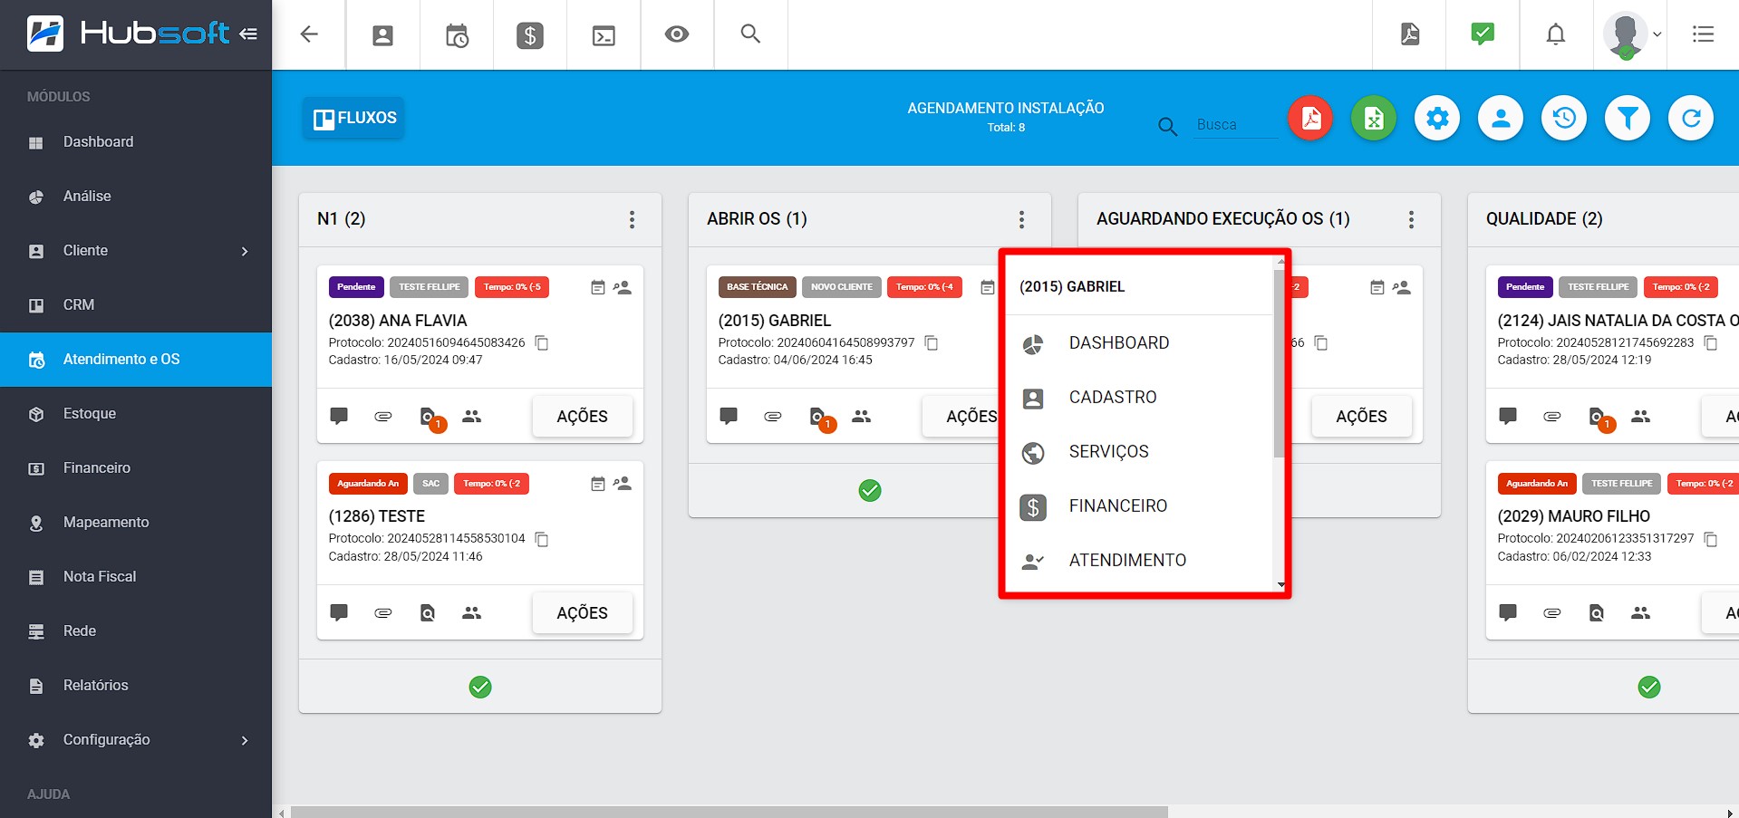The image size is (1739, 818).
Task: Click AÇÕES on TESTE card
Action: click(x=582, y=613)
